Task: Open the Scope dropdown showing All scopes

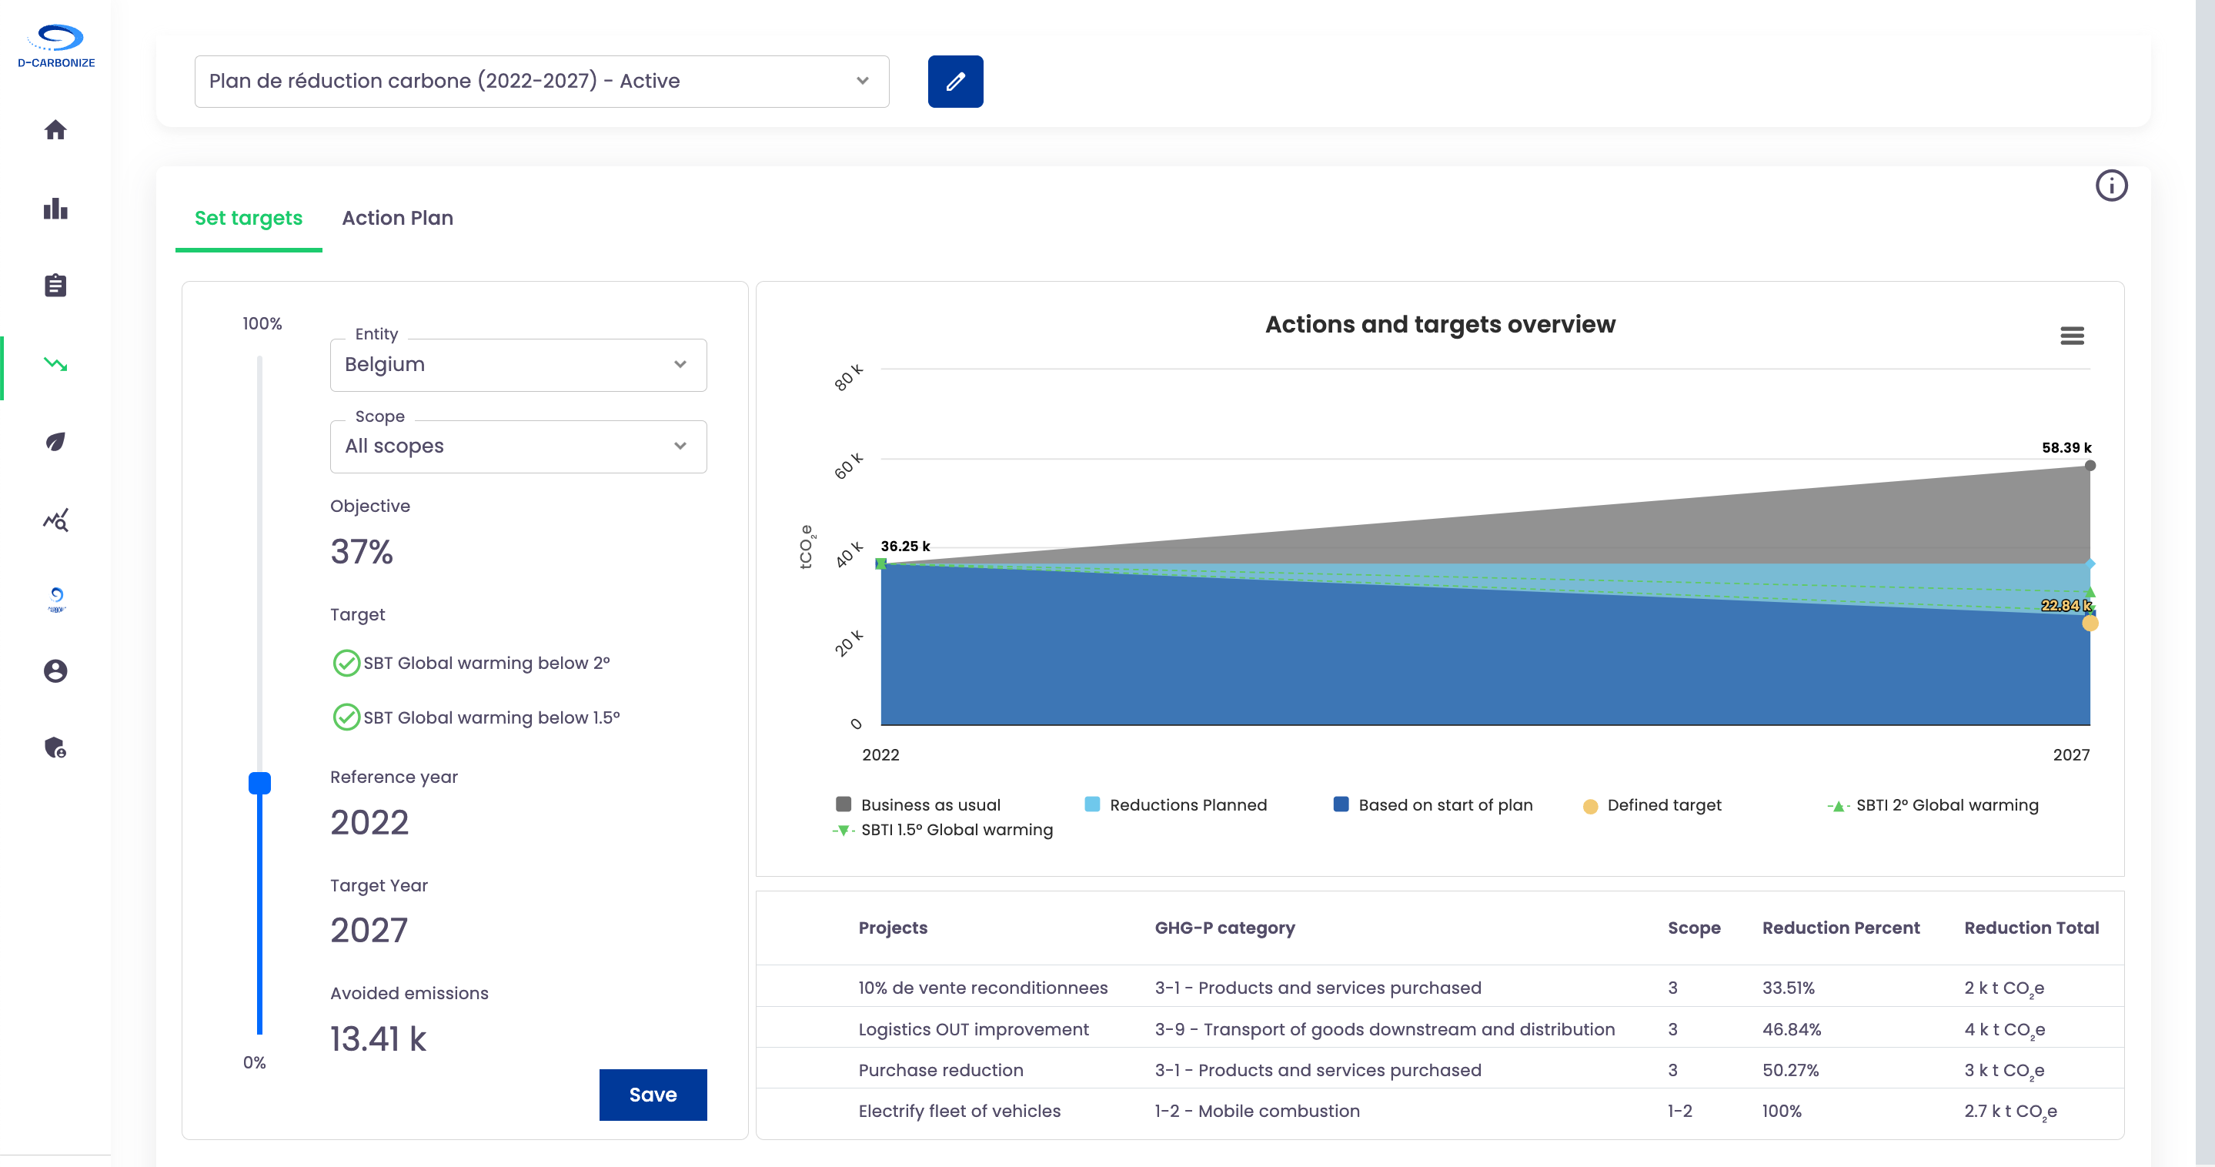Action: (518, 446)
